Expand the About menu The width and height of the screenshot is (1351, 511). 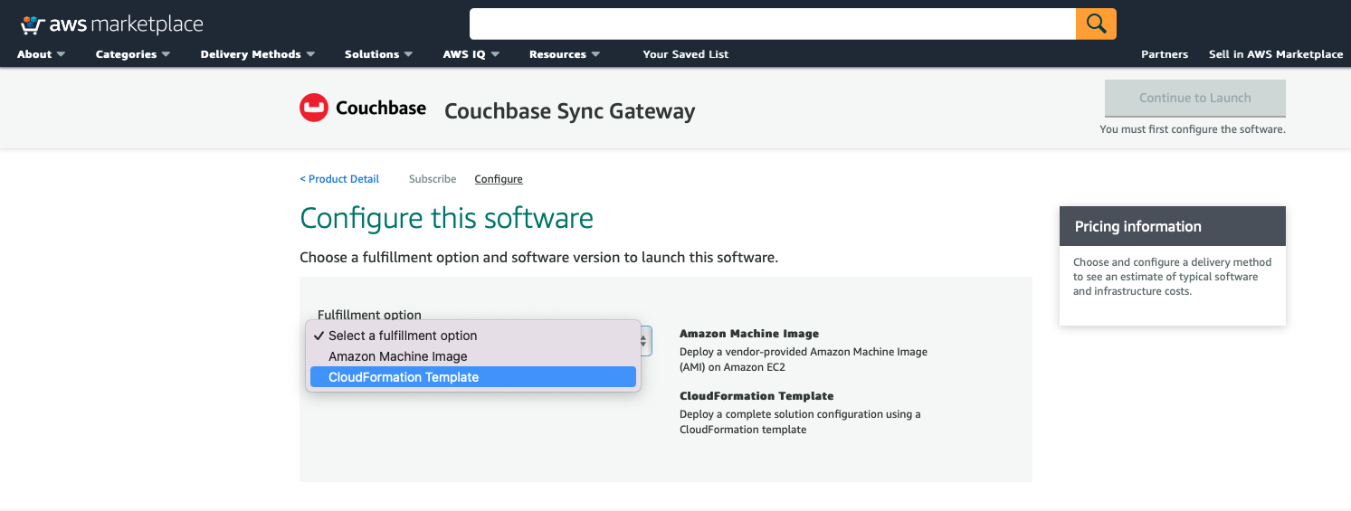tap(42, 54)
